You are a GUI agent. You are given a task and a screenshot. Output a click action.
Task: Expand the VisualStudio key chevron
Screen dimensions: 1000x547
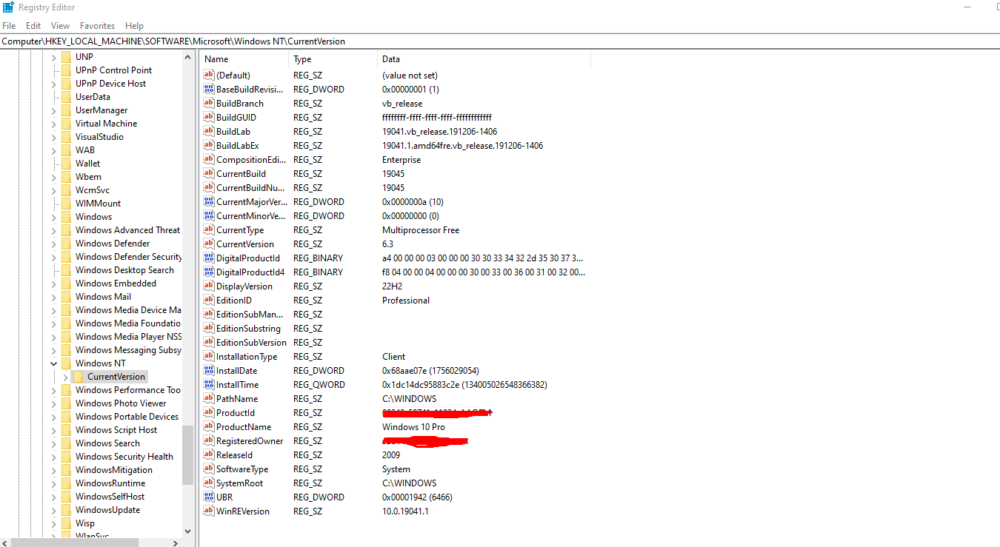pyautogui.click(x=54, y=137)
